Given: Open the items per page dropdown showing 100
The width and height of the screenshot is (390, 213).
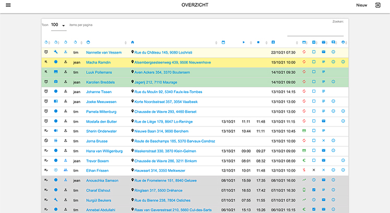Looking at the screenshot, I should 58,25.
